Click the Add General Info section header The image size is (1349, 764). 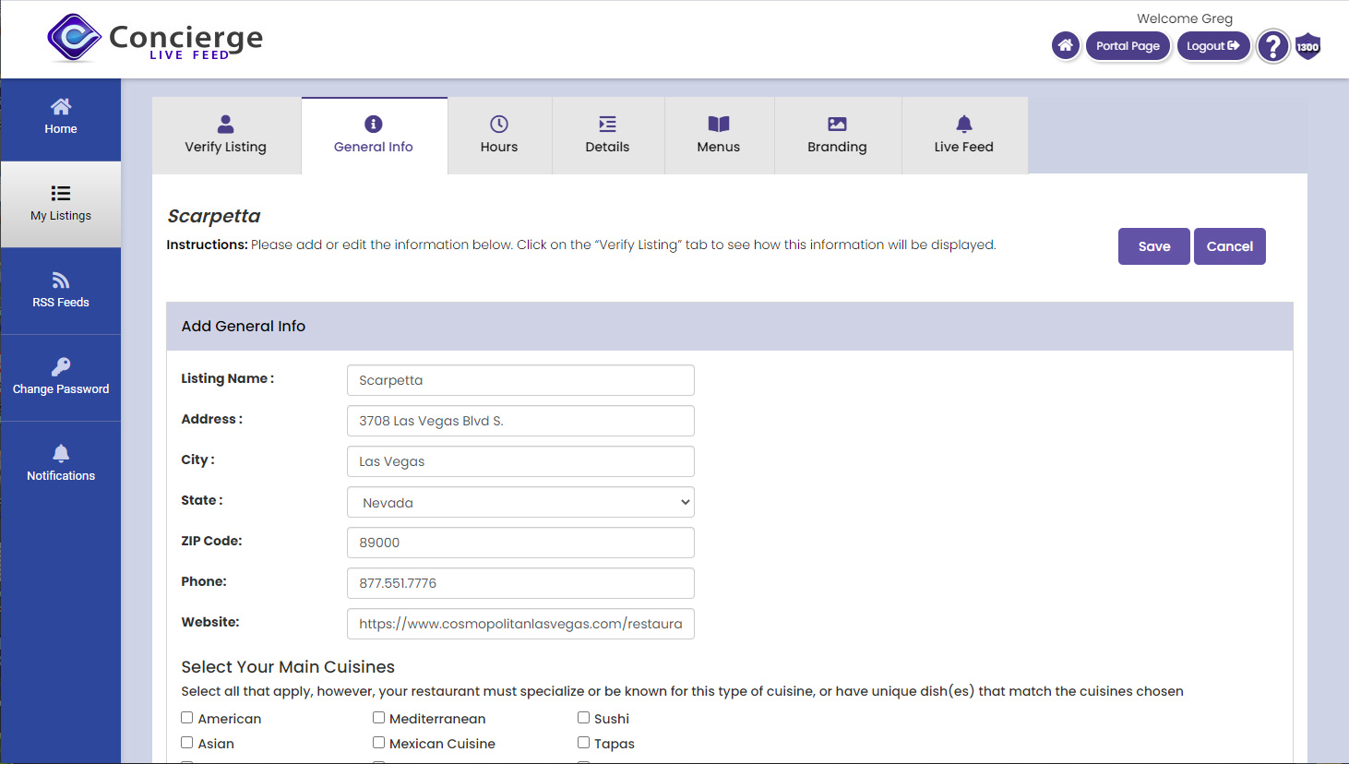[729, 326]
